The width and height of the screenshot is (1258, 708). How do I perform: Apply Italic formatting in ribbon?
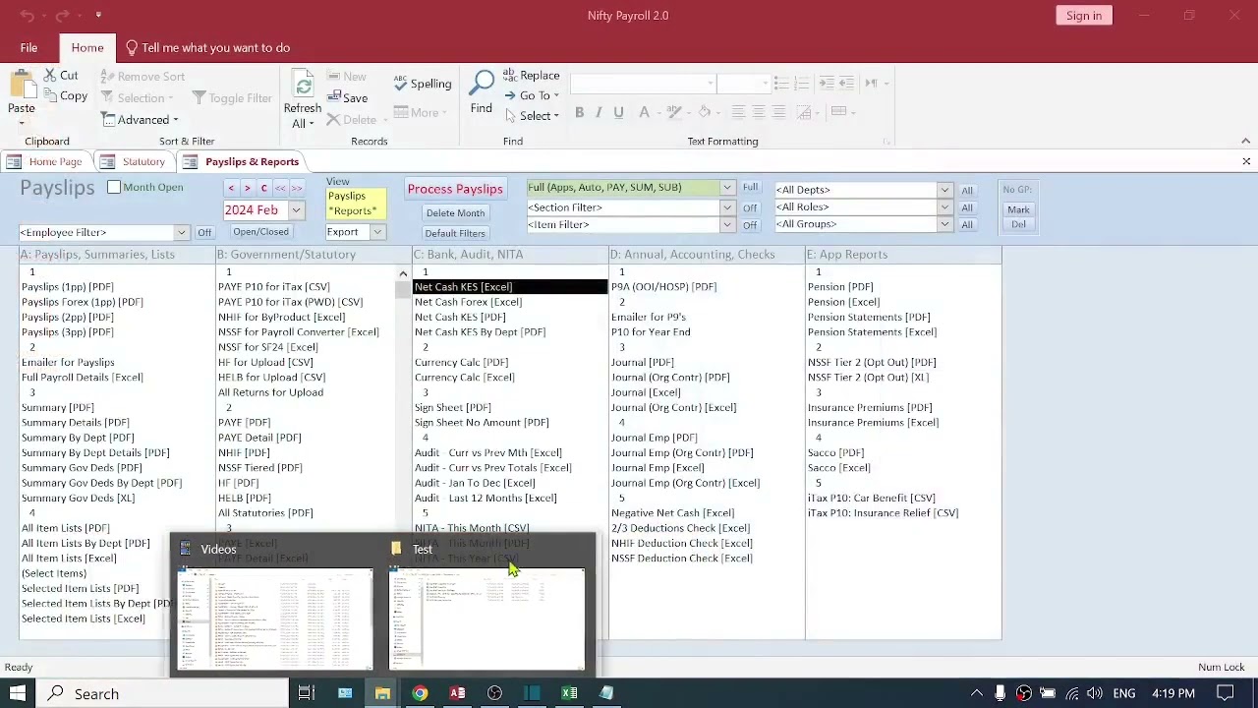600,112
